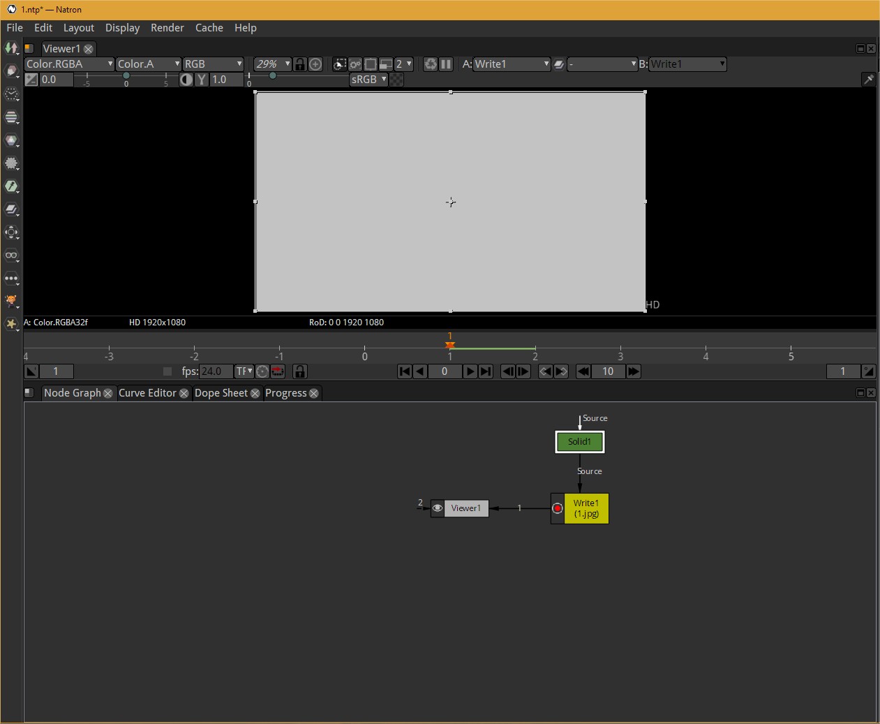The image size is (880, 724).
Task: Open the Image nodes toolbox
Action: [11, 48]
